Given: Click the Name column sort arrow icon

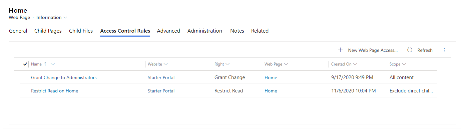Looking at the screenshot, I should tap(45, 64).
